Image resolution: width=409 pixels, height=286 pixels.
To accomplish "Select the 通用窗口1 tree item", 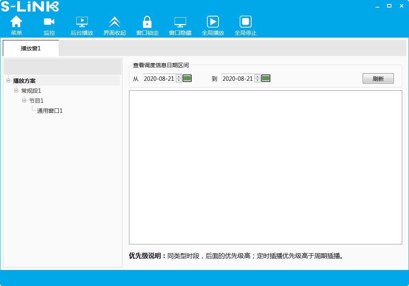I will pyautogui.click(x=50, y=111).
